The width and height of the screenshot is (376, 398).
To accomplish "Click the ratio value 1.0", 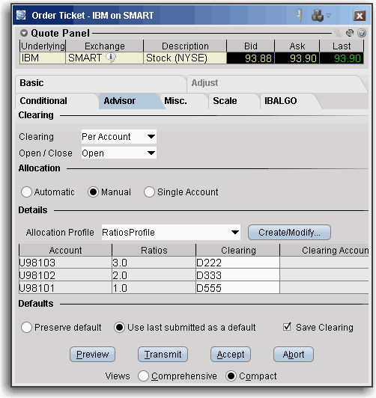I will [154, 288].
